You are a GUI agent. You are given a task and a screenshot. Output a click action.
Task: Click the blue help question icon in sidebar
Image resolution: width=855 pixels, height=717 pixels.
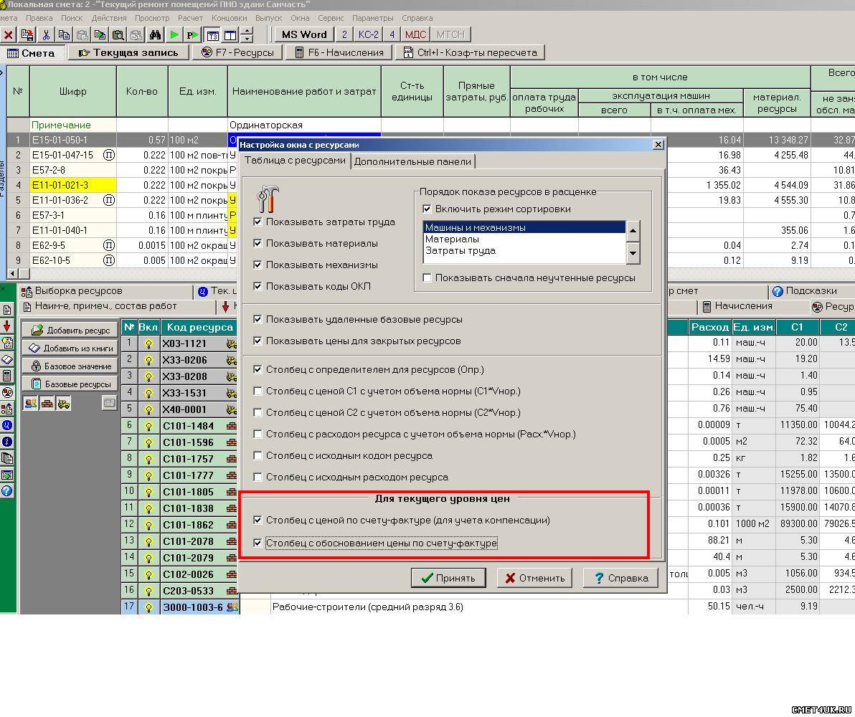click(x=7, y=491)
